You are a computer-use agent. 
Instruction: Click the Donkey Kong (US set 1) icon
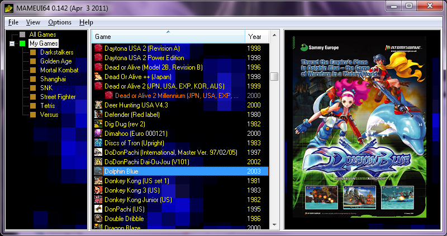[98, 181]
